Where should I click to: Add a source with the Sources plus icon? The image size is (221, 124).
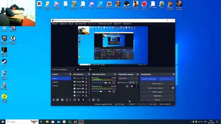75,100
